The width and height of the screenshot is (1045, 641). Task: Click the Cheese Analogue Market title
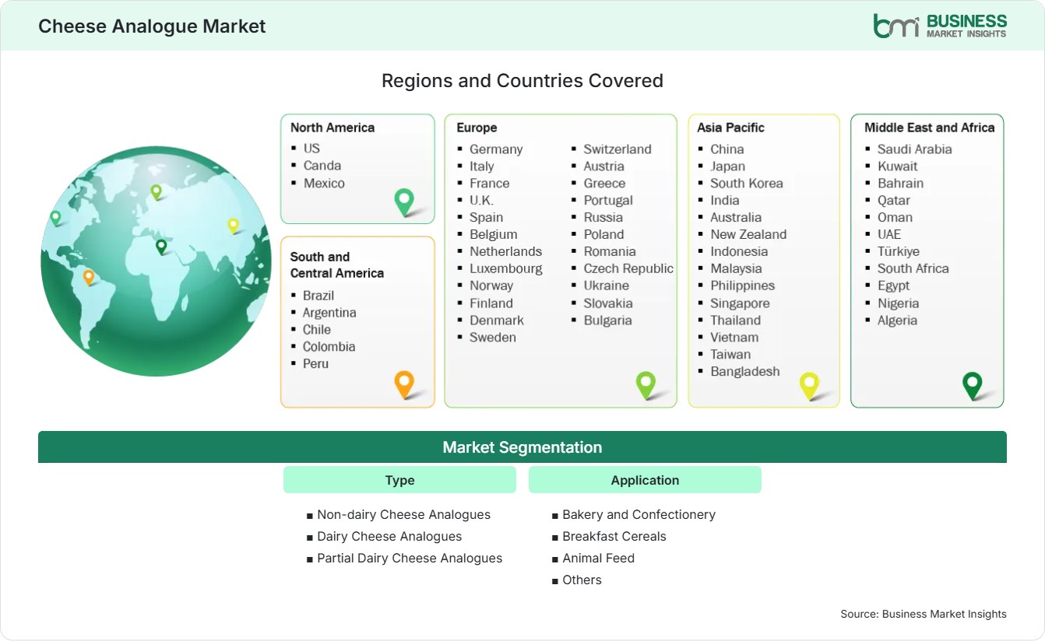pyautogui.click(x=152, y=26)
